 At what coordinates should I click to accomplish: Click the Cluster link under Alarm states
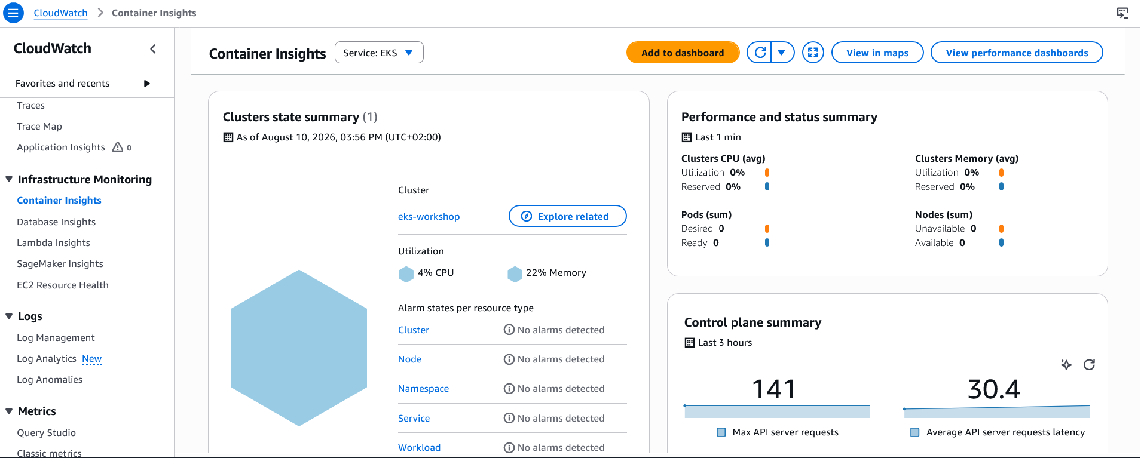(x=414, y=330)
